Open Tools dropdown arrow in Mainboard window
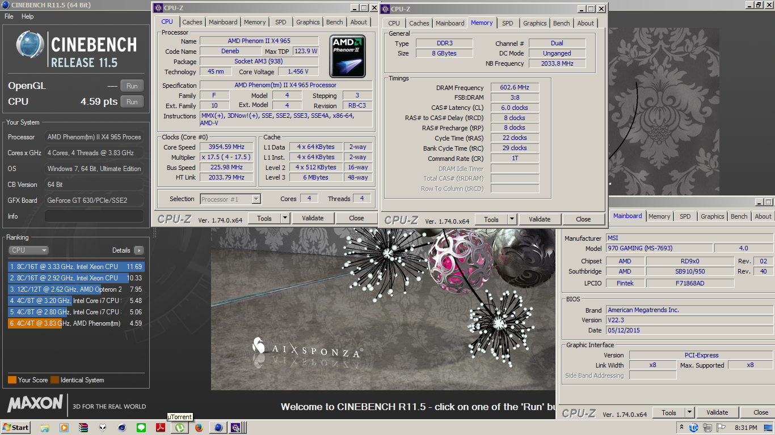This screenshot has width=775, height=435. pos(690,412)
